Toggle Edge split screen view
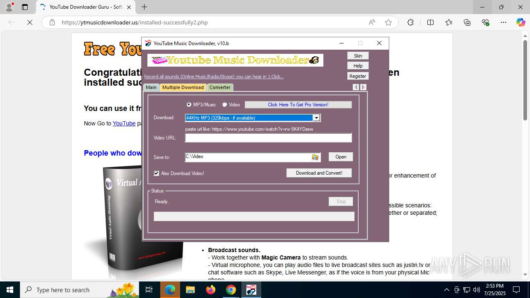 coord(430,22)
